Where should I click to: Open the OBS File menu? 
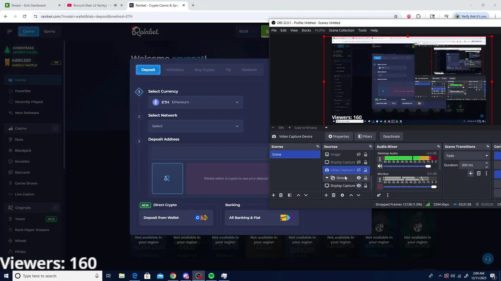274,30
